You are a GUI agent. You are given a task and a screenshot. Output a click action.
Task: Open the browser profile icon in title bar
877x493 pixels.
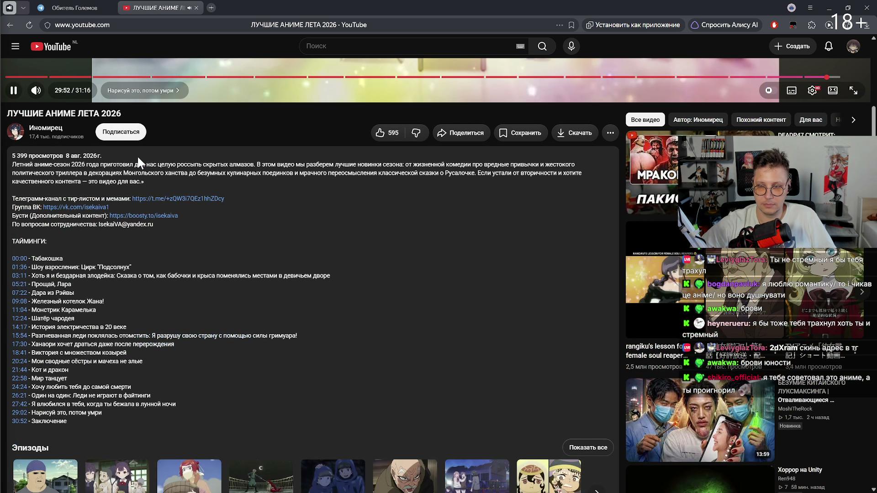[792, 8]
